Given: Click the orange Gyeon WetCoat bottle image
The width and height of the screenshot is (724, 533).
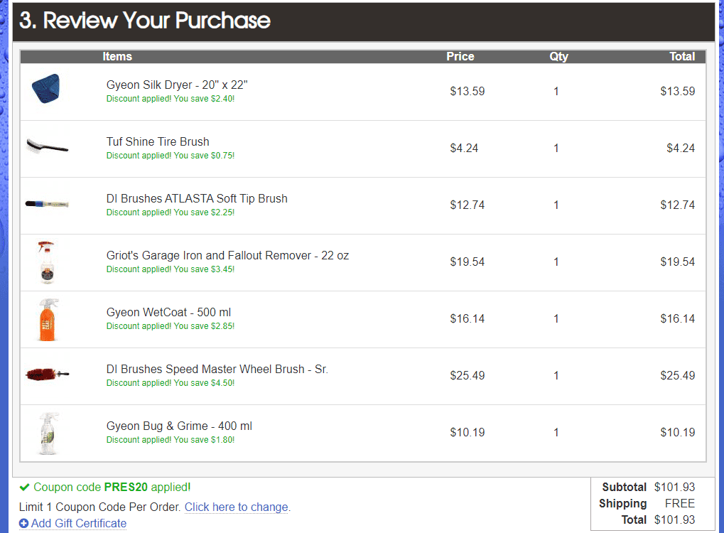Looking at the screenshot, I should pos(48,320).
